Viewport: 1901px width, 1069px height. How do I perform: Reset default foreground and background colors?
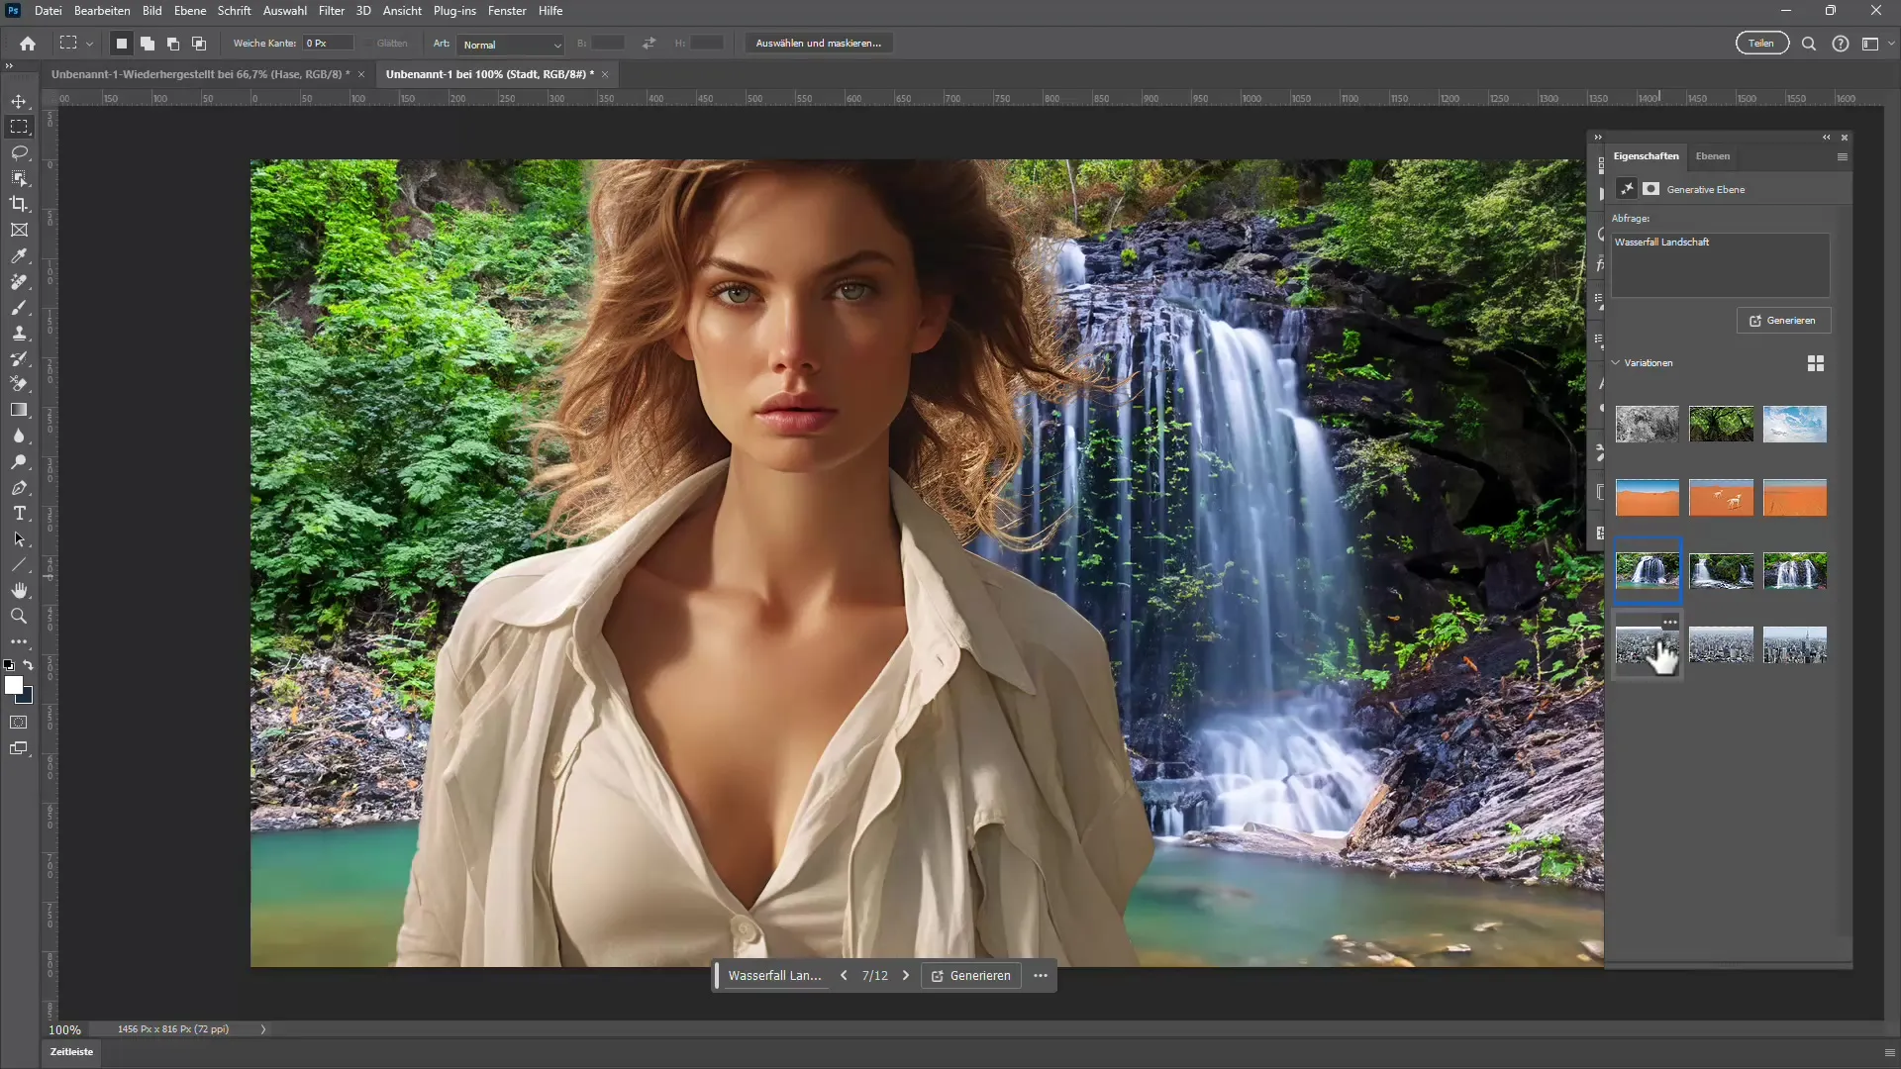9,665
